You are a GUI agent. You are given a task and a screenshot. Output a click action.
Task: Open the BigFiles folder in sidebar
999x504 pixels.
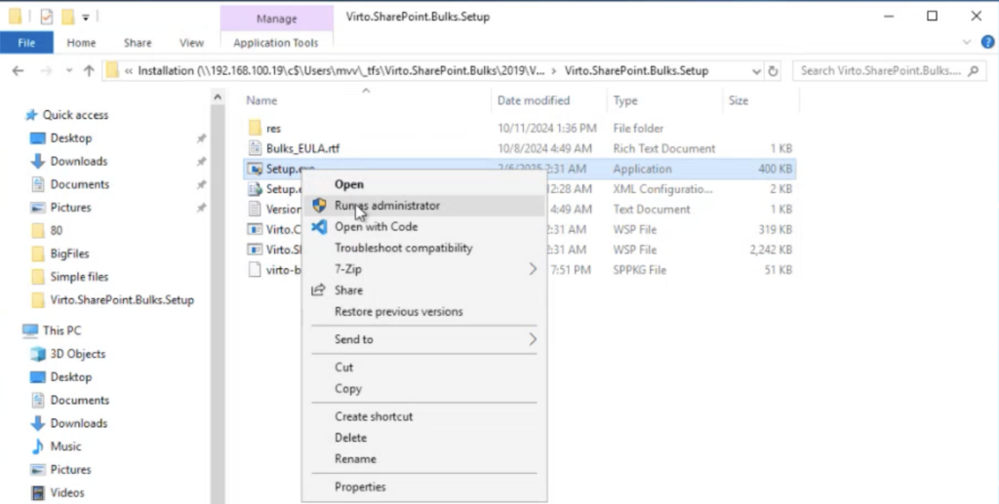click(69, 253)
